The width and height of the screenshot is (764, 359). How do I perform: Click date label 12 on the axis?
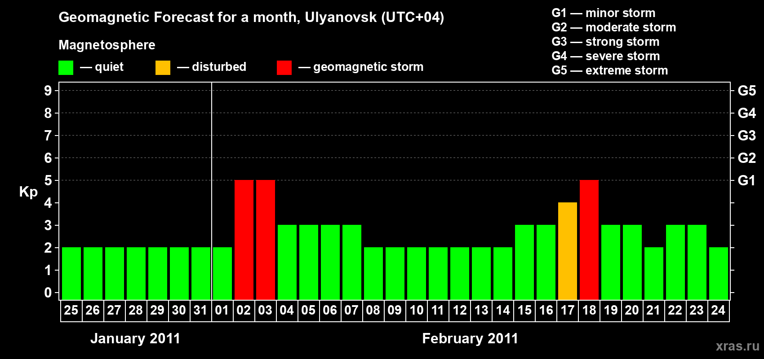tap(460, 310)
